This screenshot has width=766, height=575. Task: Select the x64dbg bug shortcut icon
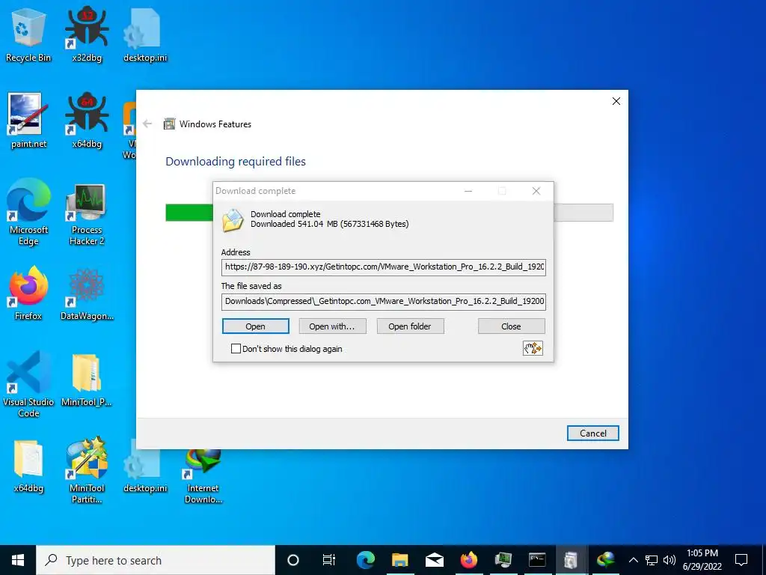(x=87, y=121)
